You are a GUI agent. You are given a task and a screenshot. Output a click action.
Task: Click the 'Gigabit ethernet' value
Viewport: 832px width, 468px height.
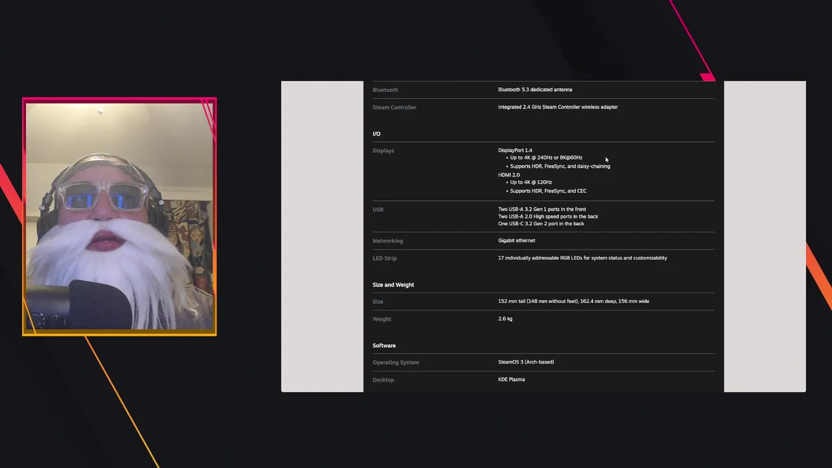tap(517, 240)
